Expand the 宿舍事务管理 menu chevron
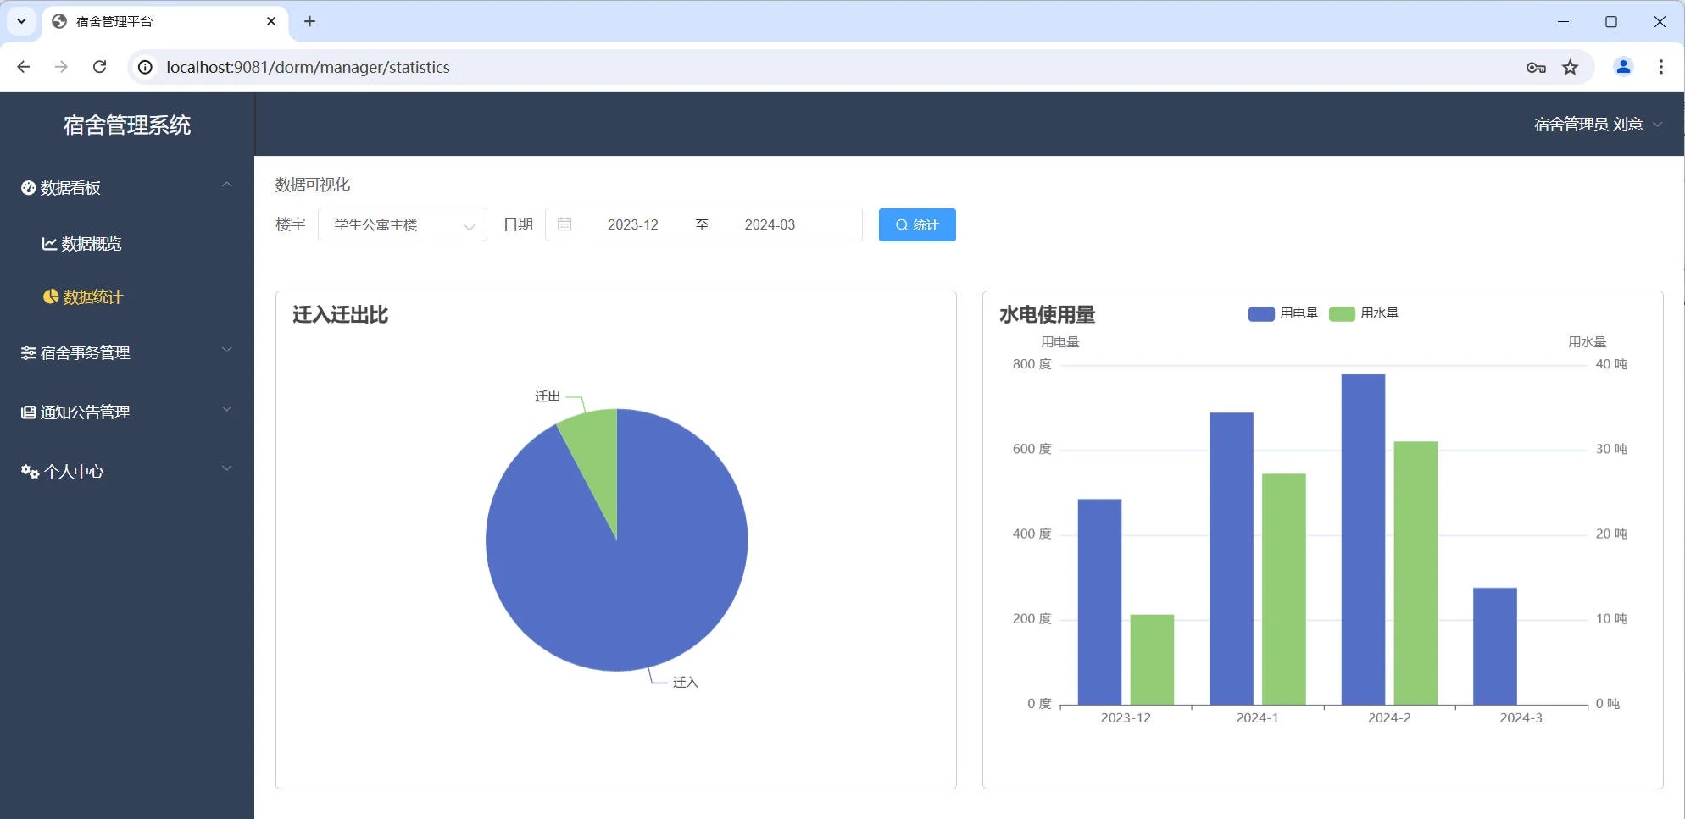Image resolution: width=1685 pixels, height=819 pixels. [x=226, y=349]
